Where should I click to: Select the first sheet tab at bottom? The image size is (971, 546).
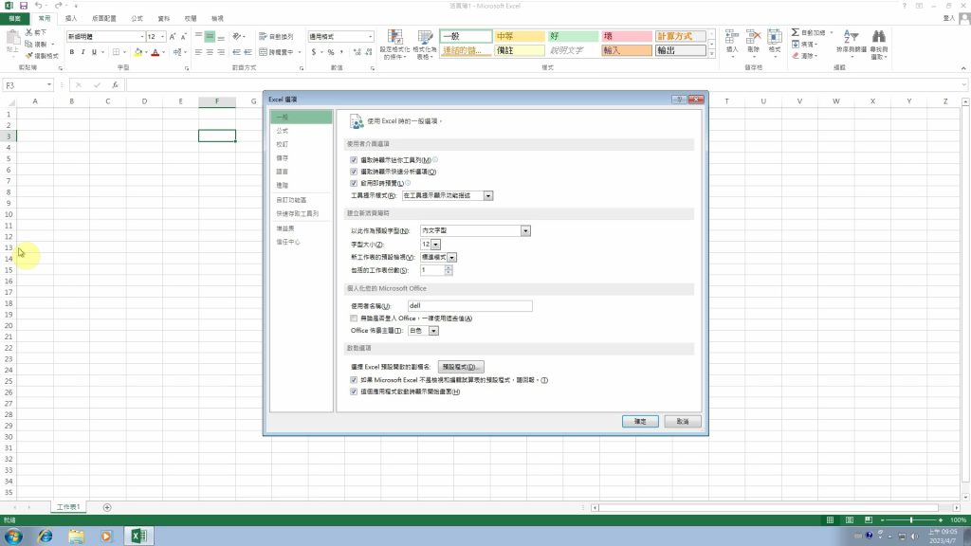pyautogui.click(x=68, y=508)
